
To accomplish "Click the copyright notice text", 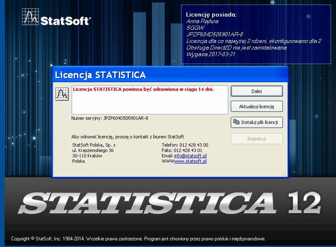I will (x=138, y=239).
